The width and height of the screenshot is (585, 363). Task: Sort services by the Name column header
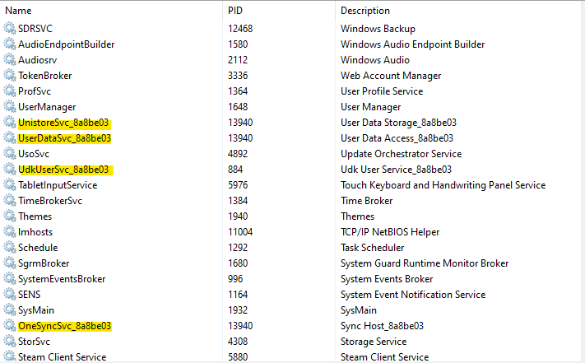[x=18, y=11]
